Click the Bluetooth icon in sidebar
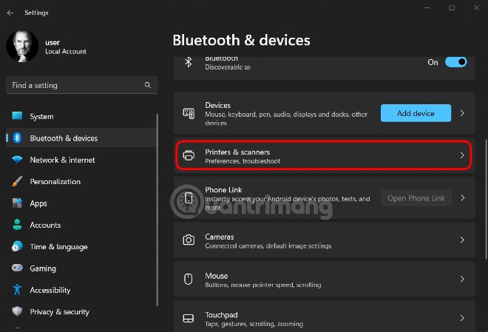 click(x=17, y=138)
